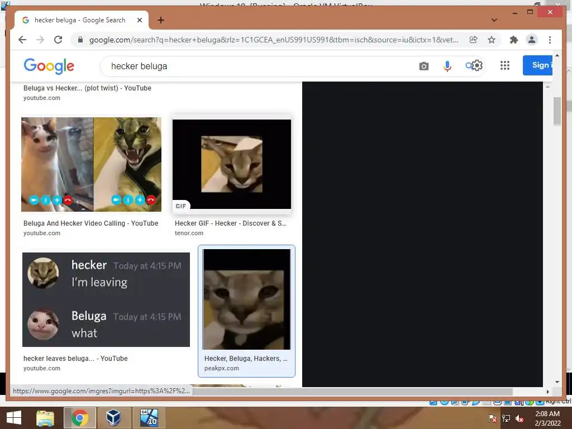This screenshot has width=572, height=429.
Task: Click the Windows 10 VM taskbar icon
Action: [x=149, y=418]
